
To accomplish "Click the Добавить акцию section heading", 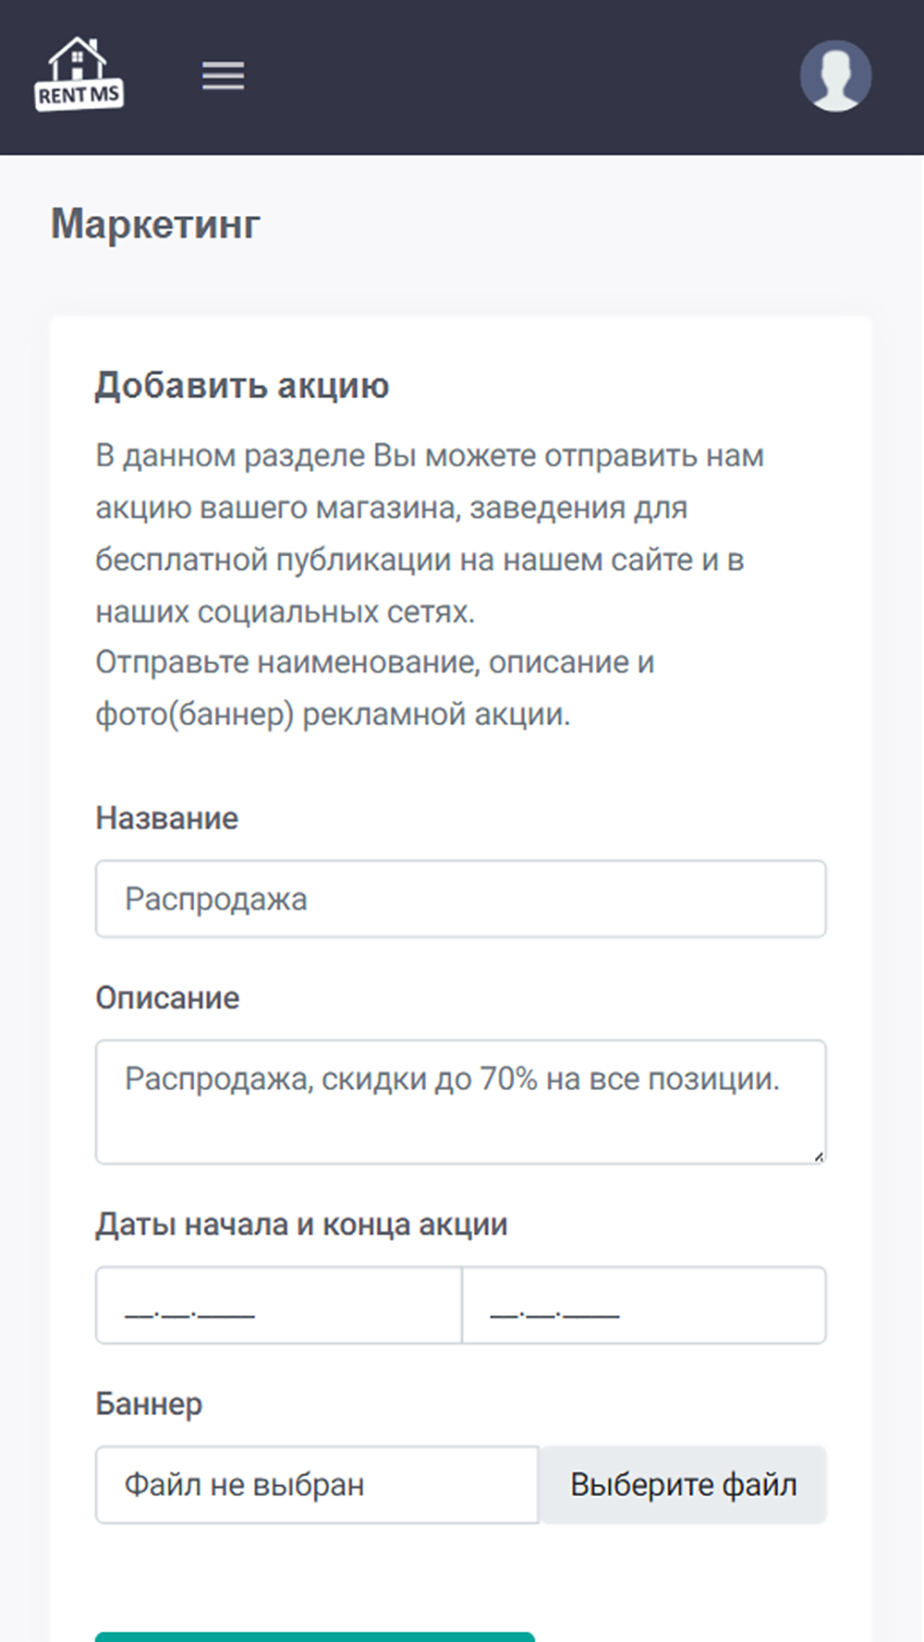I will pyautogui.click(x=242, y=385).
